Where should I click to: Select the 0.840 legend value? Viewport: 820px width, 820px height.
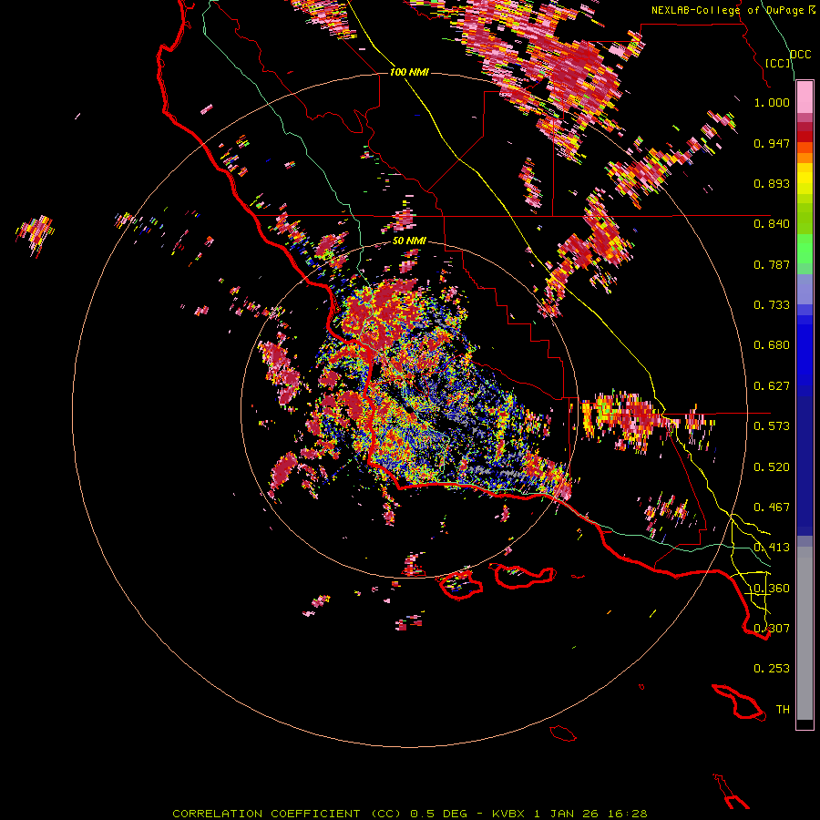(772, 224)
